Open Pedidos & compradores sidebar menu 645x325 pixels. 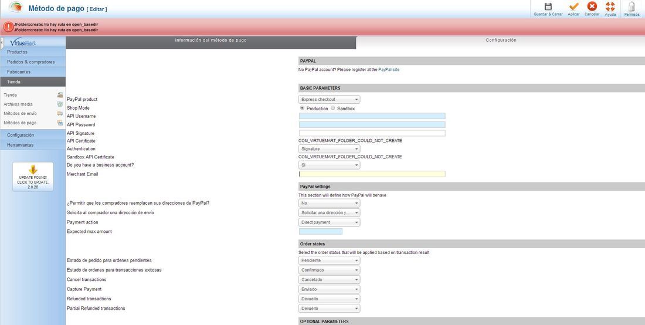(x=33, y=62)
